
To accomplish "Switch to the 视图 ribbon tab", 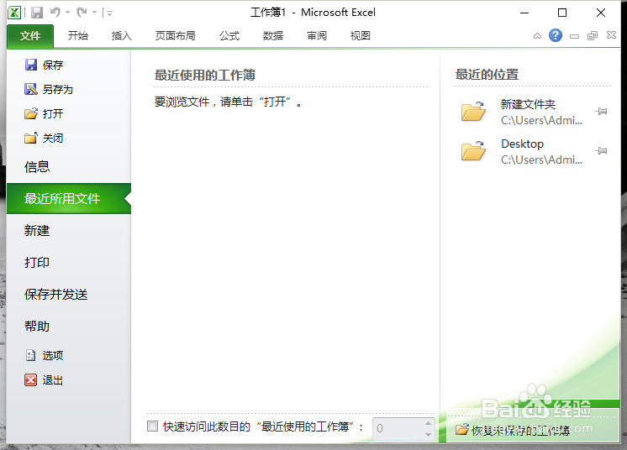I will (361, 36).
